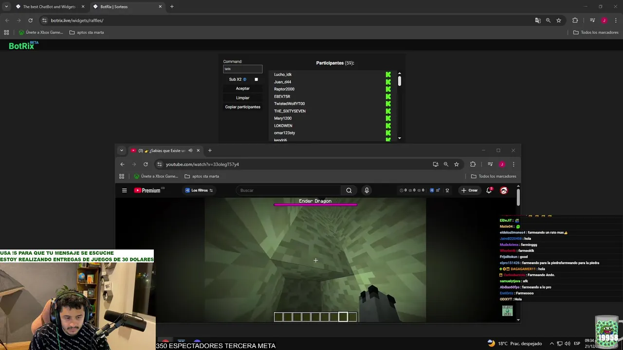Go back in the YouTube window
The width and height of the screenshot is (623, 350).
pos(122,164)
